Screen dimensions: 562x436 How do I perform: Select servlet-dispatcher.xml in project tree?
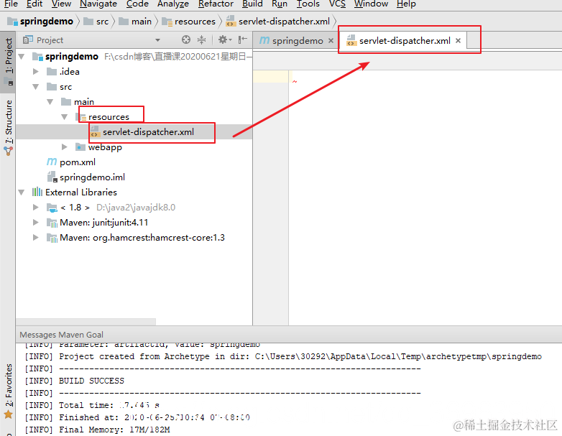[x=148, y=132]
